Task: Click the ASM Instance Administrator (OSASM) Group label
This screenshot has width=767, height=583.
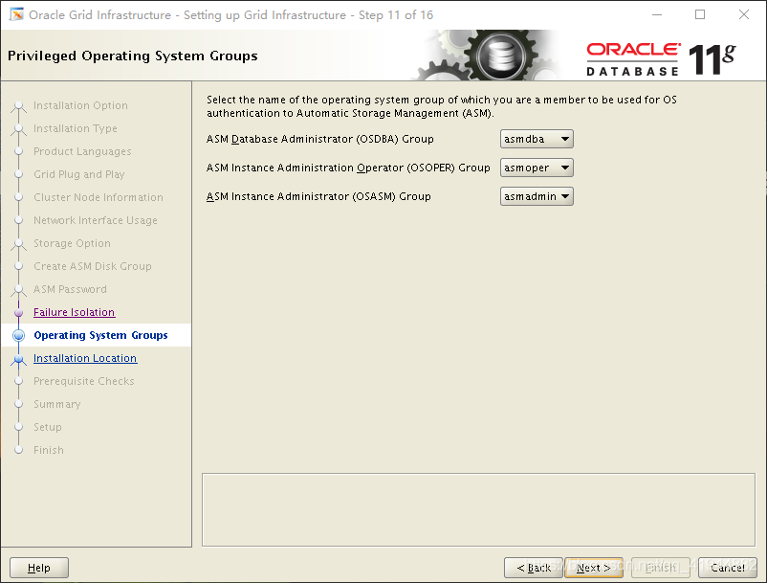Action: click(318, 197)
